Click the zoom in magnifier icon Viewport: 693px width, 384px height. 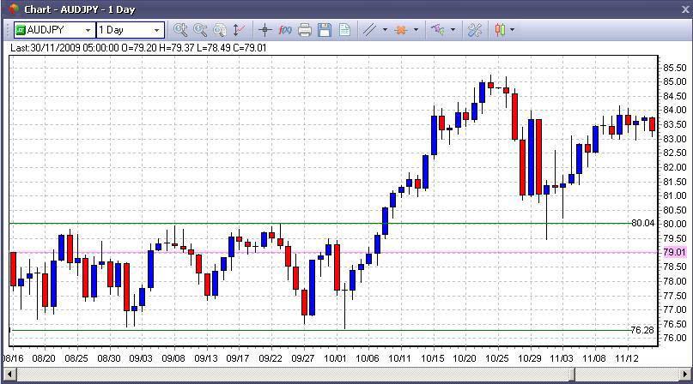pos(179,30)
